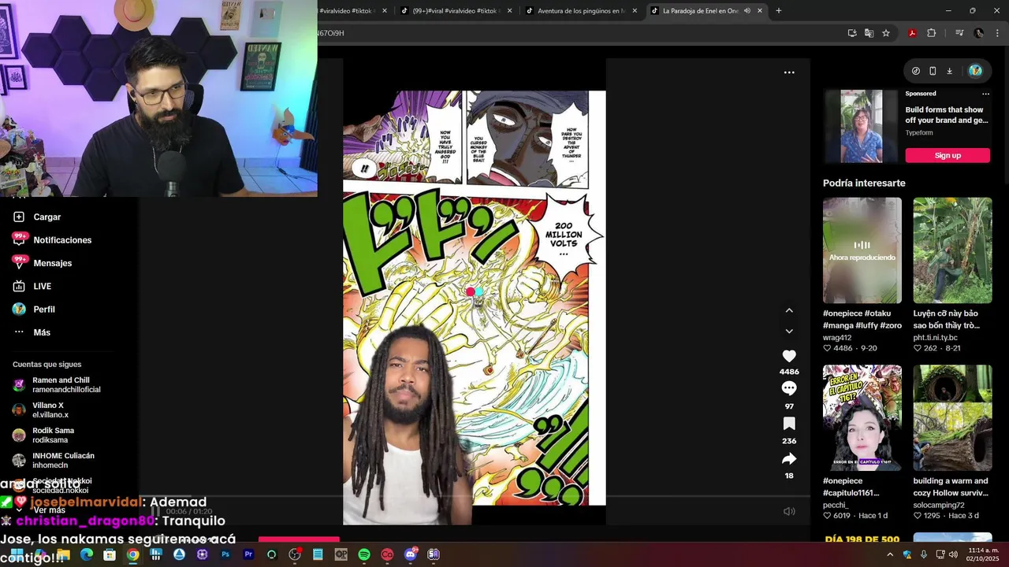Open 'building a warm and cozy' video
This screenshot has width=1009, height=567.
[952, 417]
